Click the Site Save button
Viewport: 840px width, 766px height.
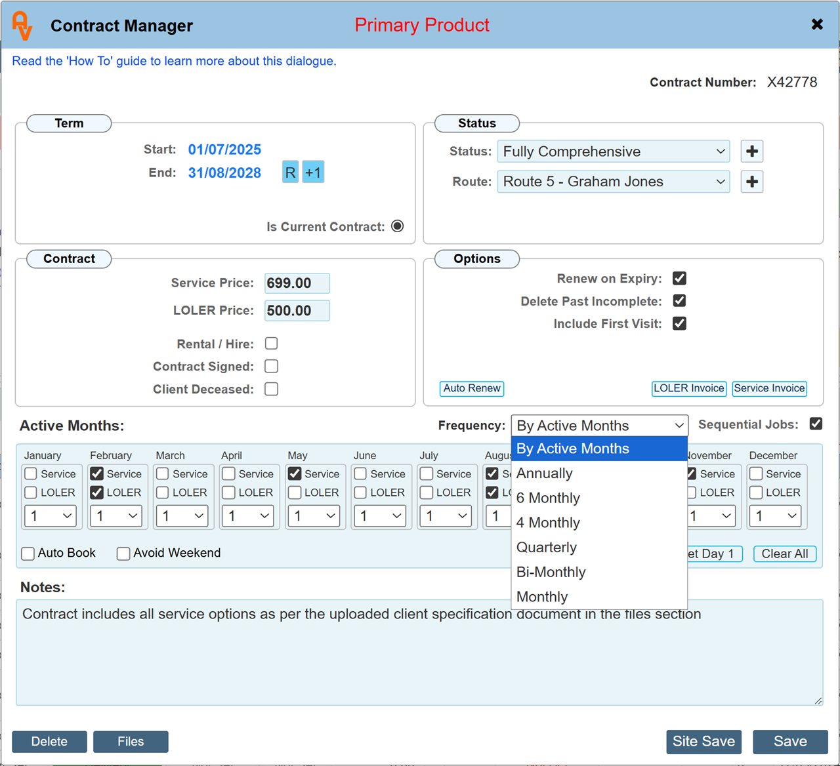pyautogui.click(x=703, y=742)
